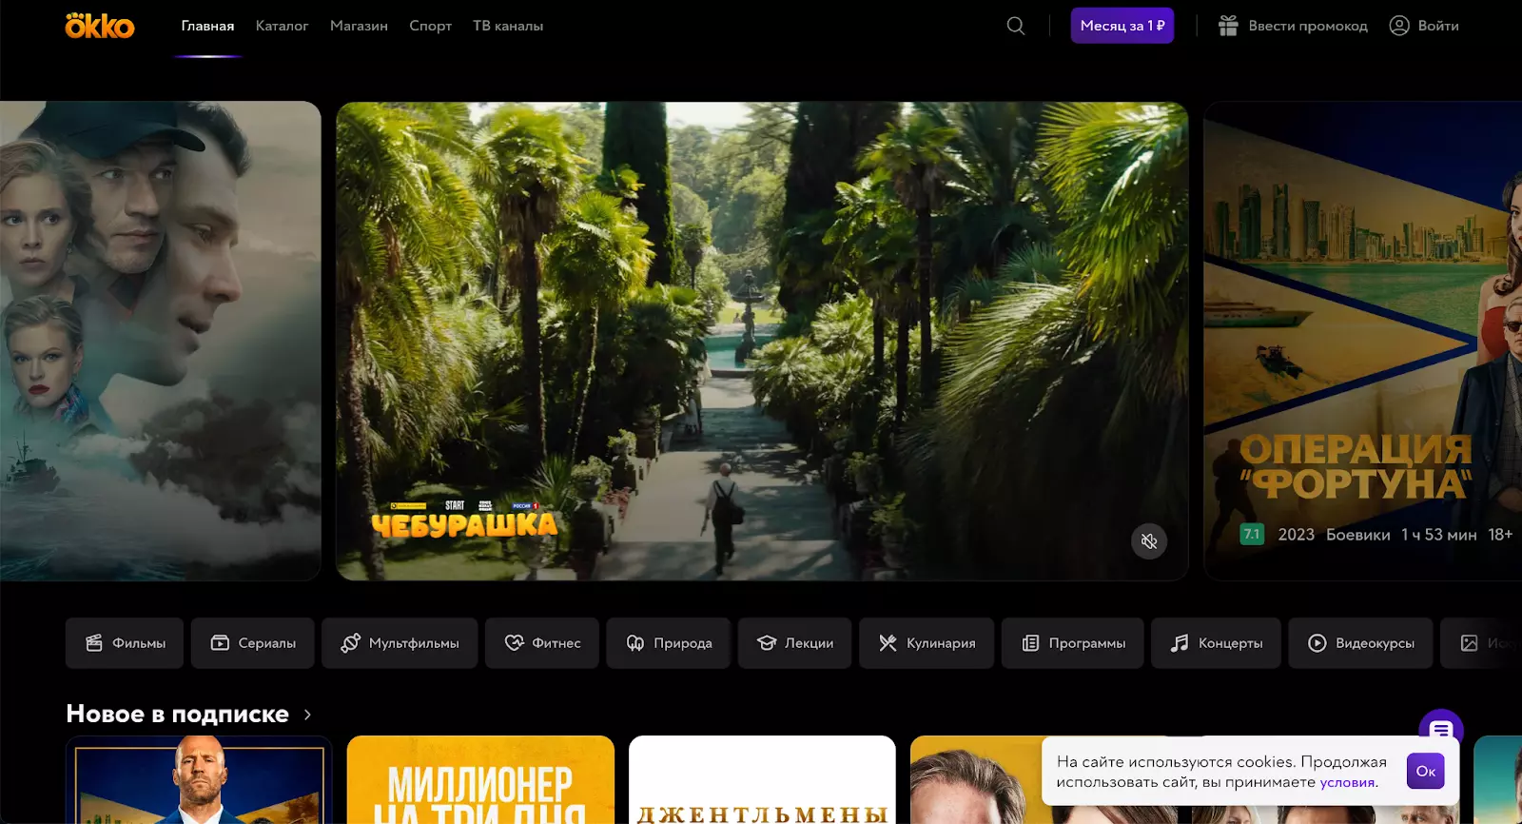The height and width of the screenshot is (824, 1522).
Task: Click the tree icon for Природа
Action: [635, 643]
